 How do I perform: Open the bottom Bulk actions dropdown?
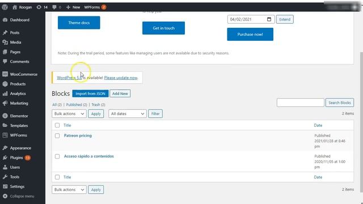pos(69,190)
